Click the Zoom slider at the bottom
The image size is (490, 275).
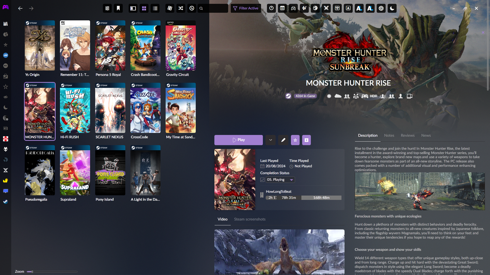coord(52,272)
